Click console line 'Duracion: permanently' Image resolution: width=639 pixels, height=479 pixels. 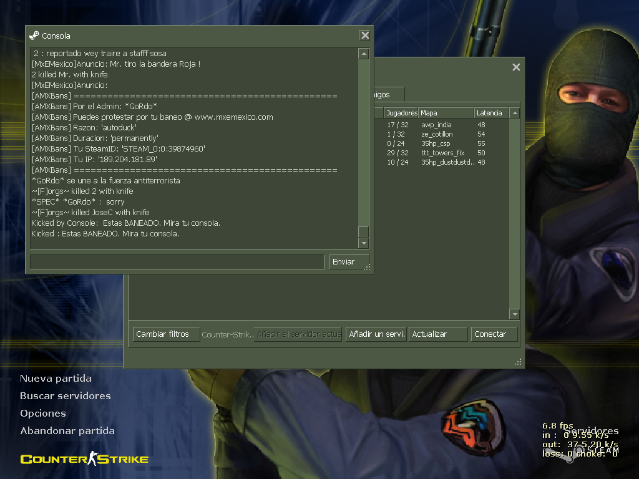(x=95, y=138)
